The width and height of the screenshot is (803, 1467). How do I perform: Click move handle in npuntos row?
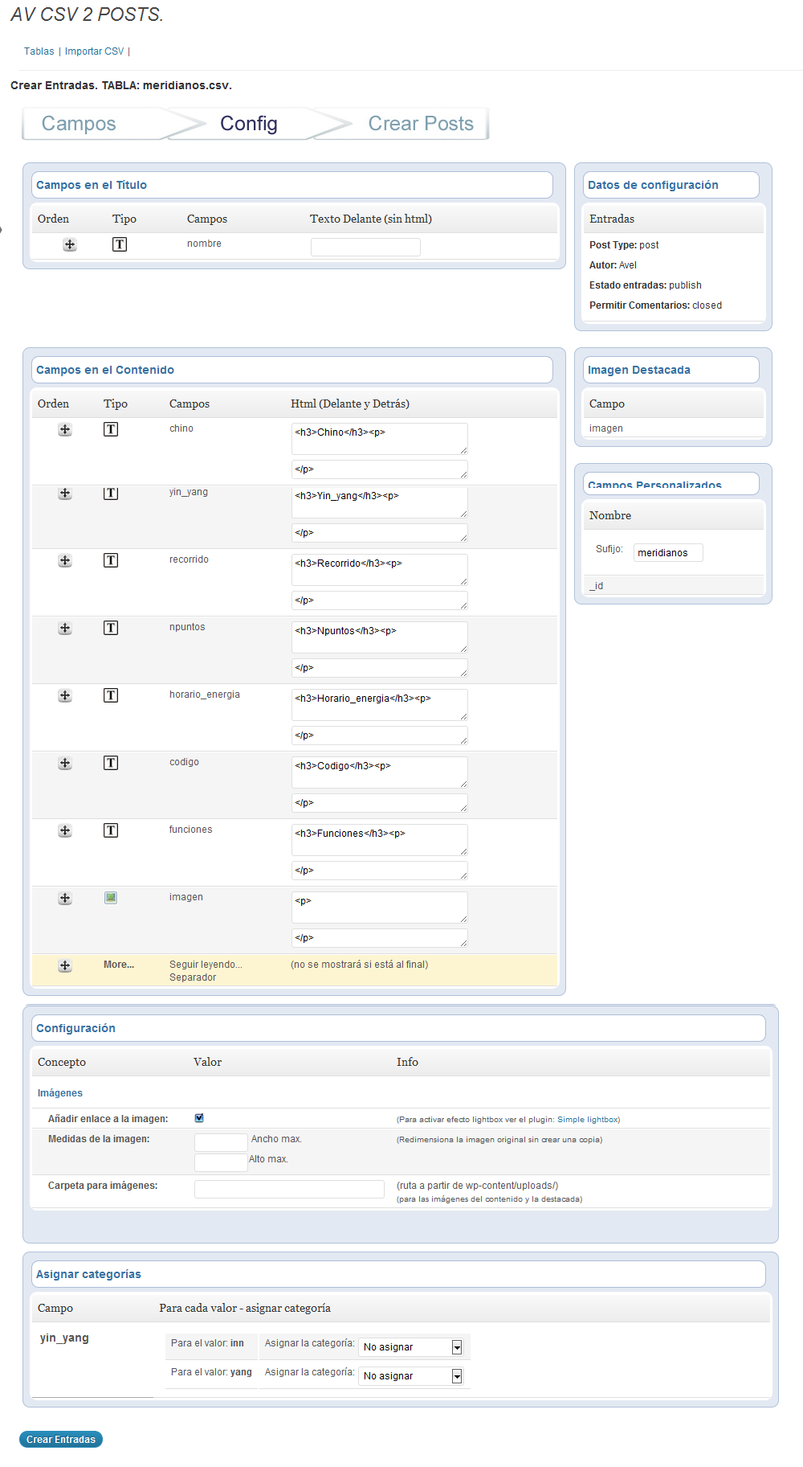(x=65, y=629)
